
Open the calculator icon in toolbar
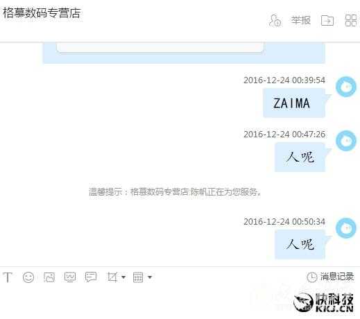(x=138, y=277)
